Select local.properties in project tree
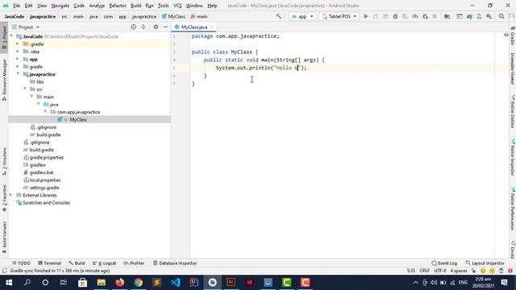Viewport: 516px width, 290px height. tap(45, 180)
